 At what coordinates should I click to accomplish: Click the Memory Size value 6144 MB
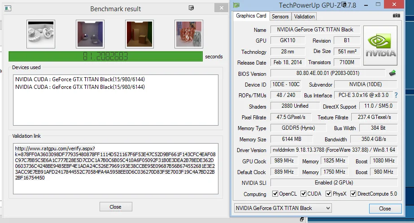point(292,139)
